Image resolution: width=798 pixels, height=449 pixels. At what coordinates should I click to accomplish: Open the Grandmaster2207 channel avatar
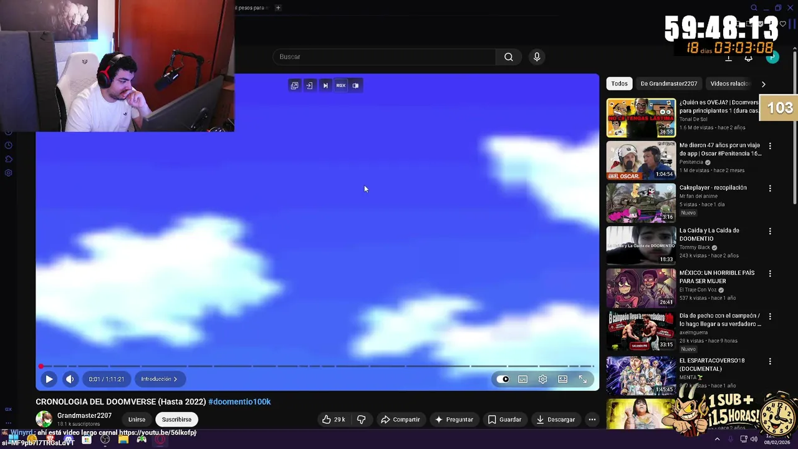(44, 419)
